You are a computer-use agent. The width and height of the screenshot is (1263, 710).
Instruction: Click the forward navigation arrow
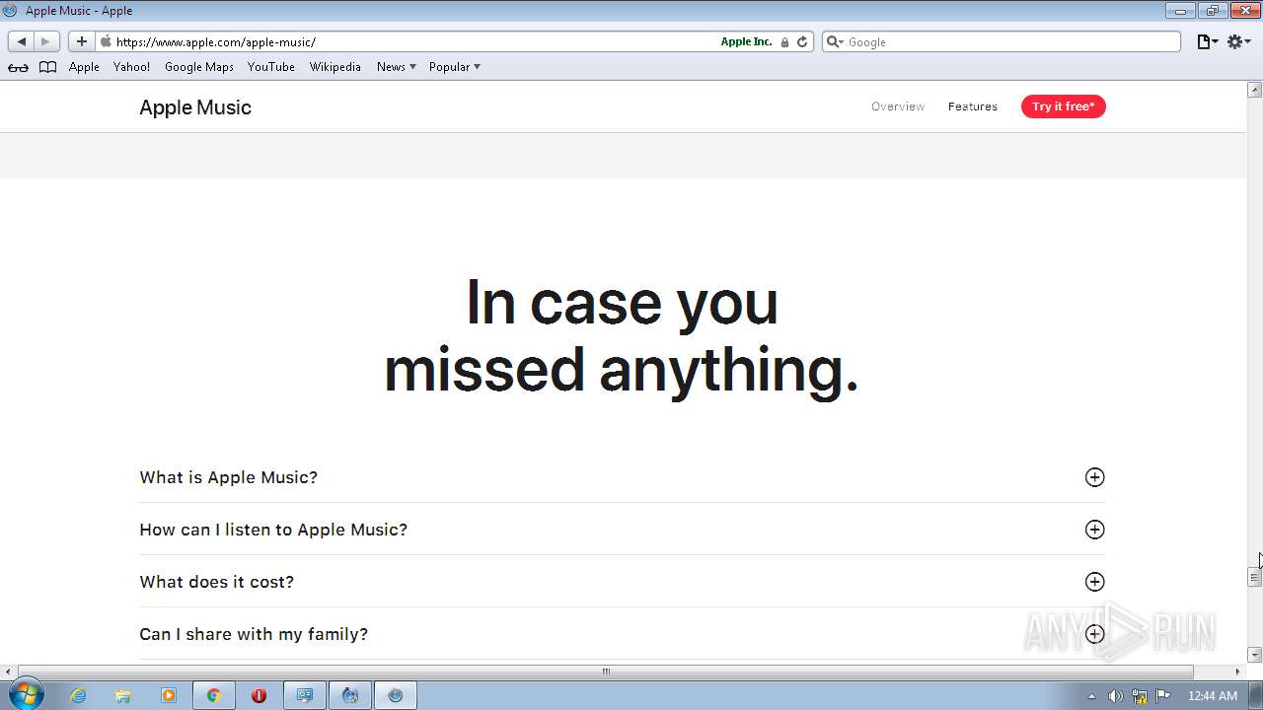point(46,41)
